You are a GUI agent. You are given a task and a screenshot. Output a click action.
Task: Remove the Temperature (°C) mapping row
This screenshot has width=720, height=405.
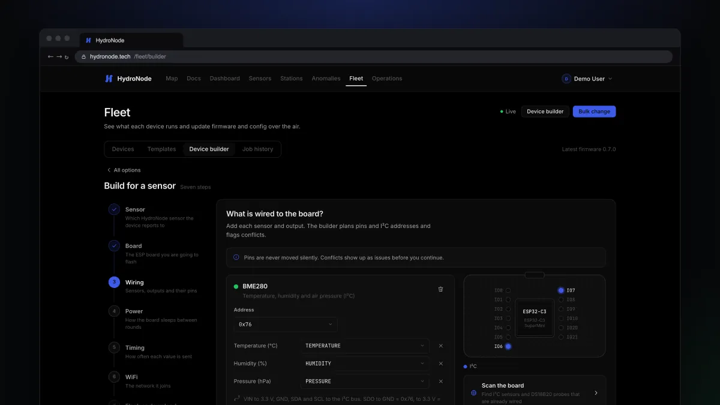[x=440, y=346]
